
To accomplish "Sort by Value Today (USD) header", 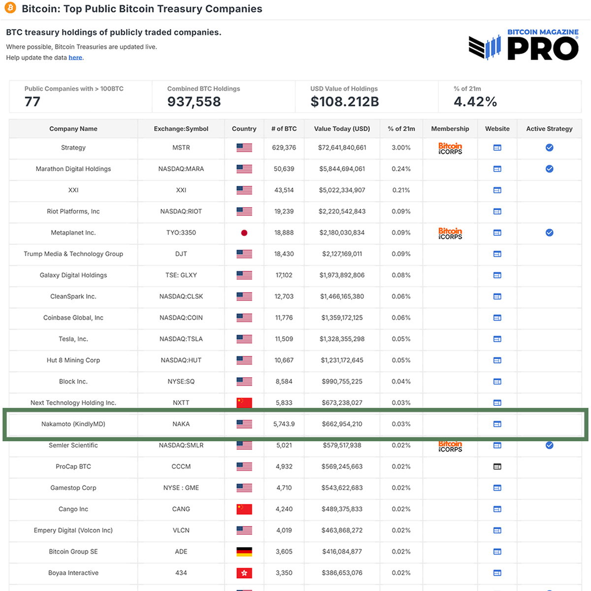I will point(342,129).
